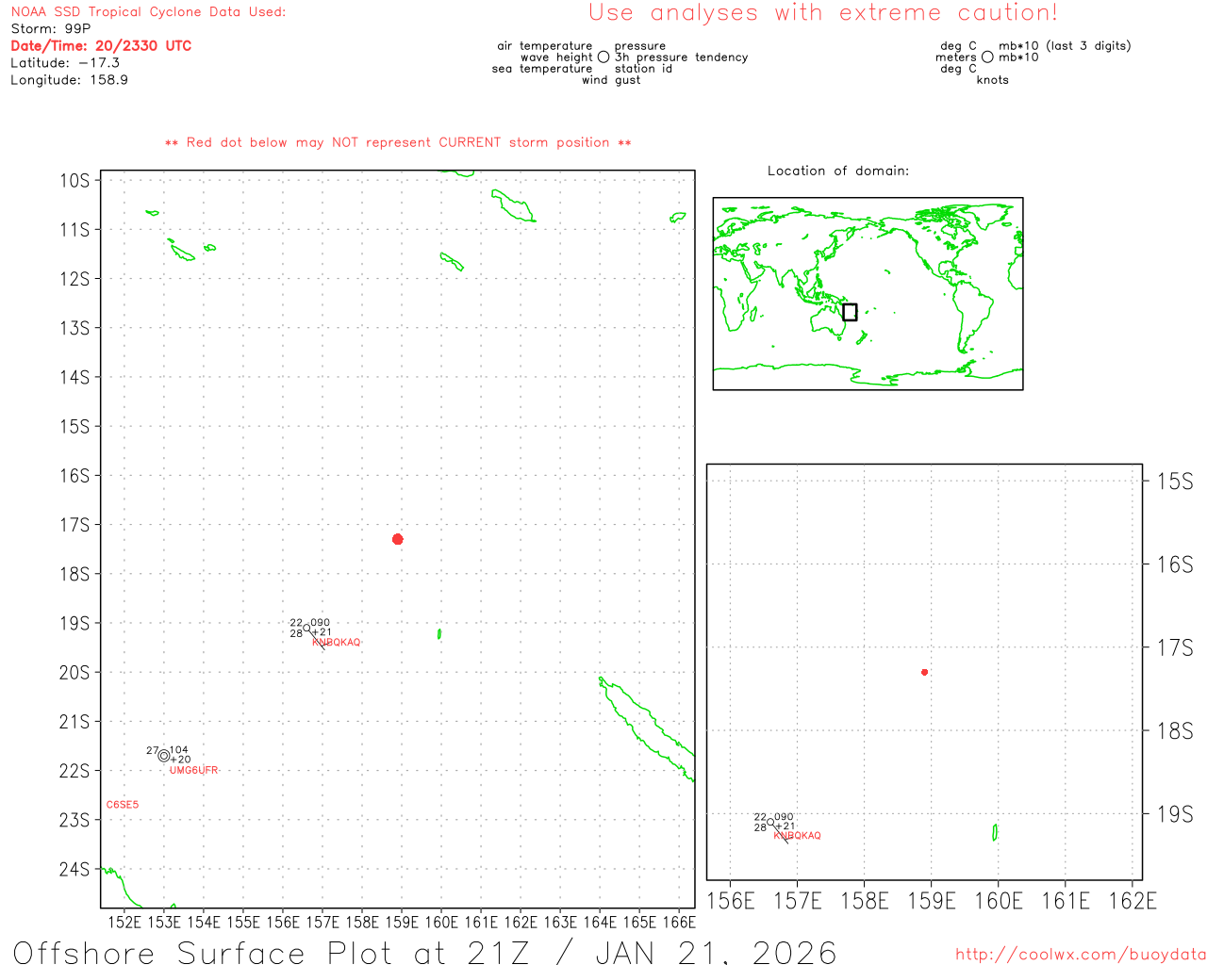Click the Date/Time 20/2330 UTC text
Image resolution: width=1207 pixels, height=965 pixels.
click(101, 45)
